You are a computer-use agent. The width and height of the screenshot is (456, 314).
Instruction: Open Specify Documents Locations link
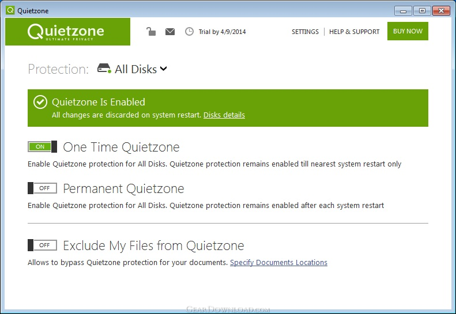(278, 263)
